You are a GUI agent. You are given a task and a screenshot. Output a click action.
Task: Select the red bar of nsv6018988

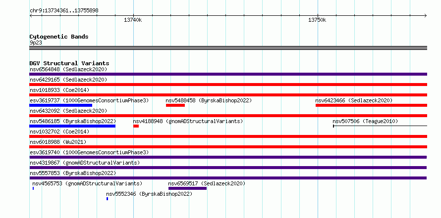228,147
